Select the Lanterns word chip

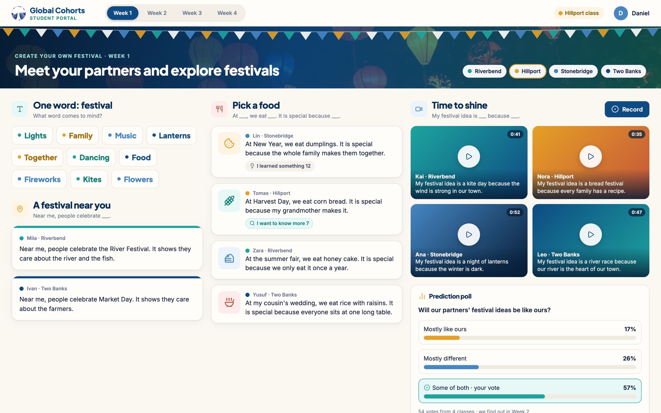click(171, 135)
